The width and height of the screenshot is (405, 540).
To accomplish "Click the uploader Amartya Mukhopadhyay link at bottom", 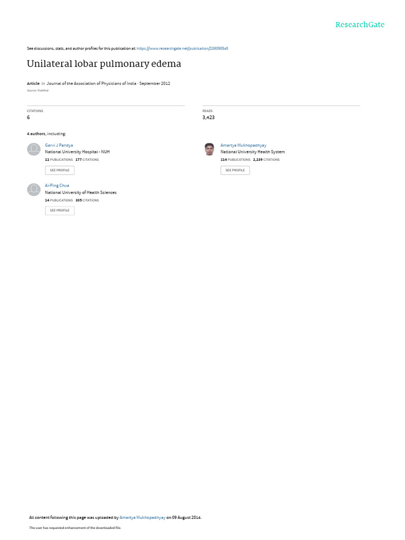I will coord(142,517).
